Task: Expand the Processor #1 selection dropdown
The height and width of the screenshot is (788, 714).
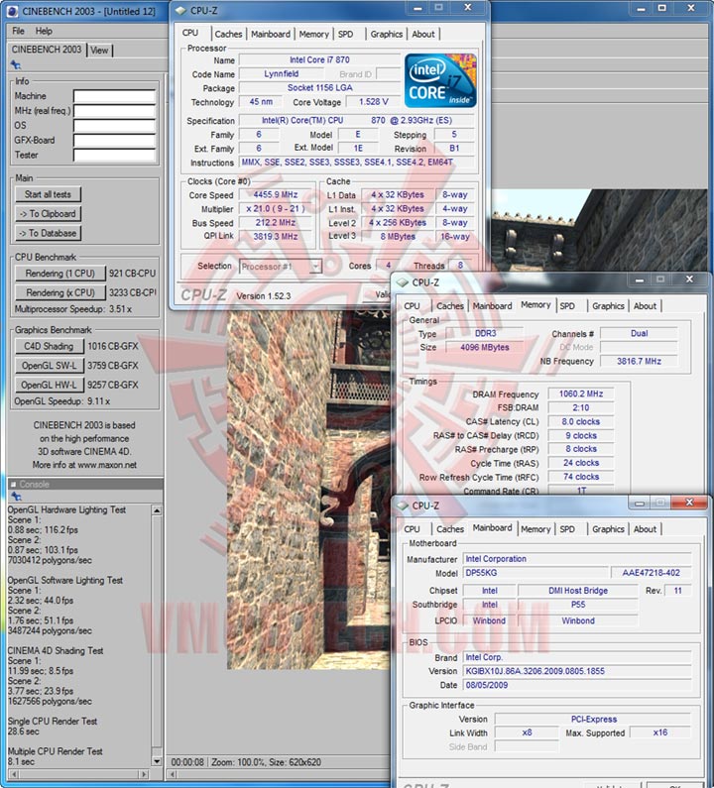Action: 315,267
